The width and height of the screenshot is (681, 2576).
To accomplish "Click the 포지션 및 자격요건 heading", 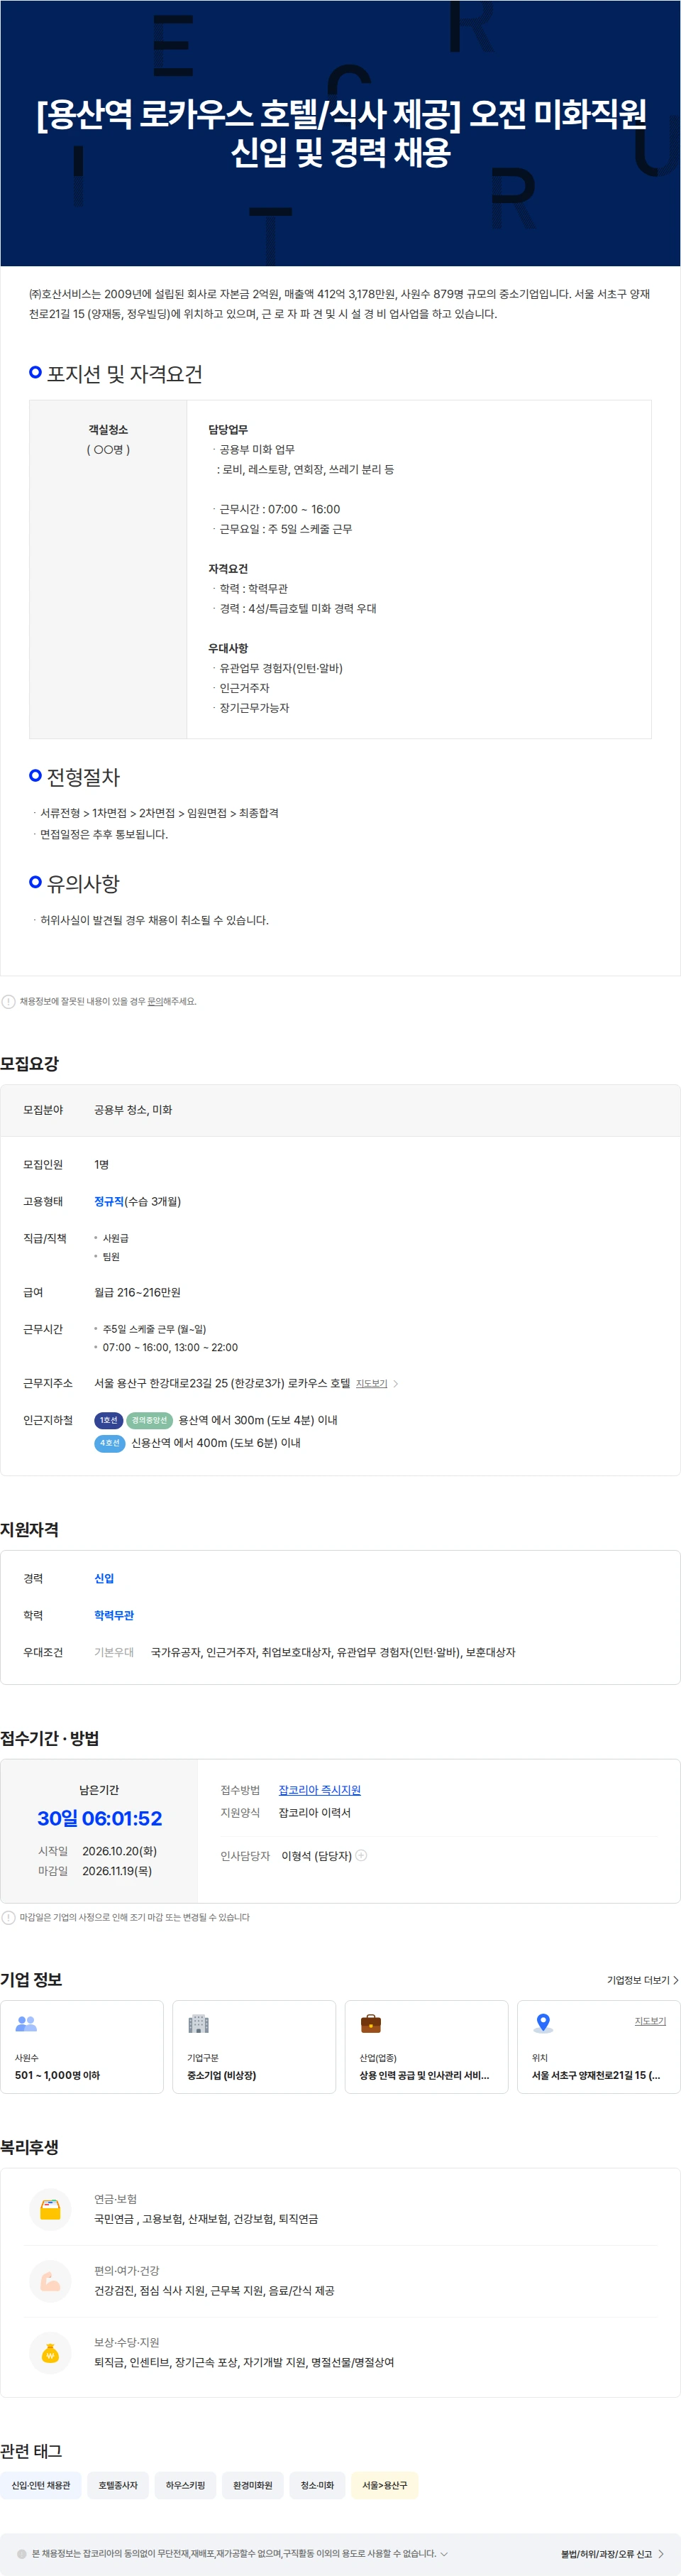I will click(x=125, y=374).
